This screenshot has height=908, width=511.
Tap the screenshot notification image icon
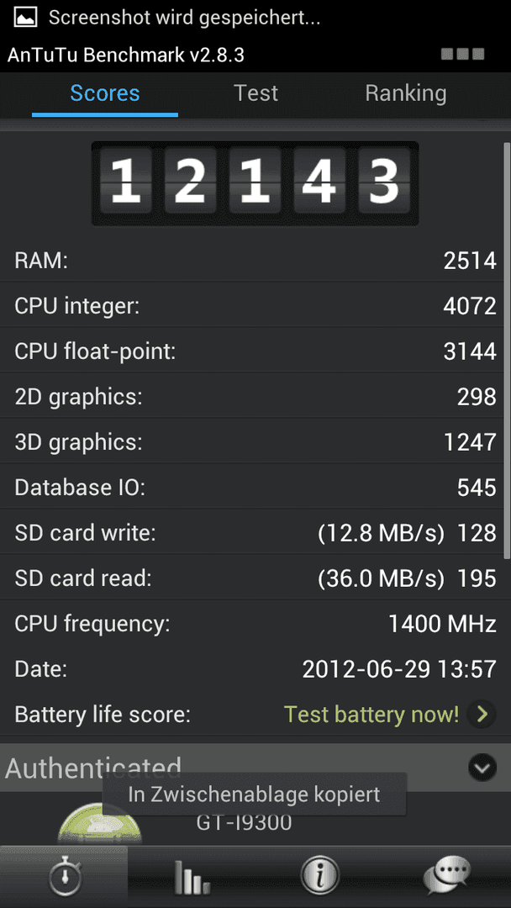[24, 18]
